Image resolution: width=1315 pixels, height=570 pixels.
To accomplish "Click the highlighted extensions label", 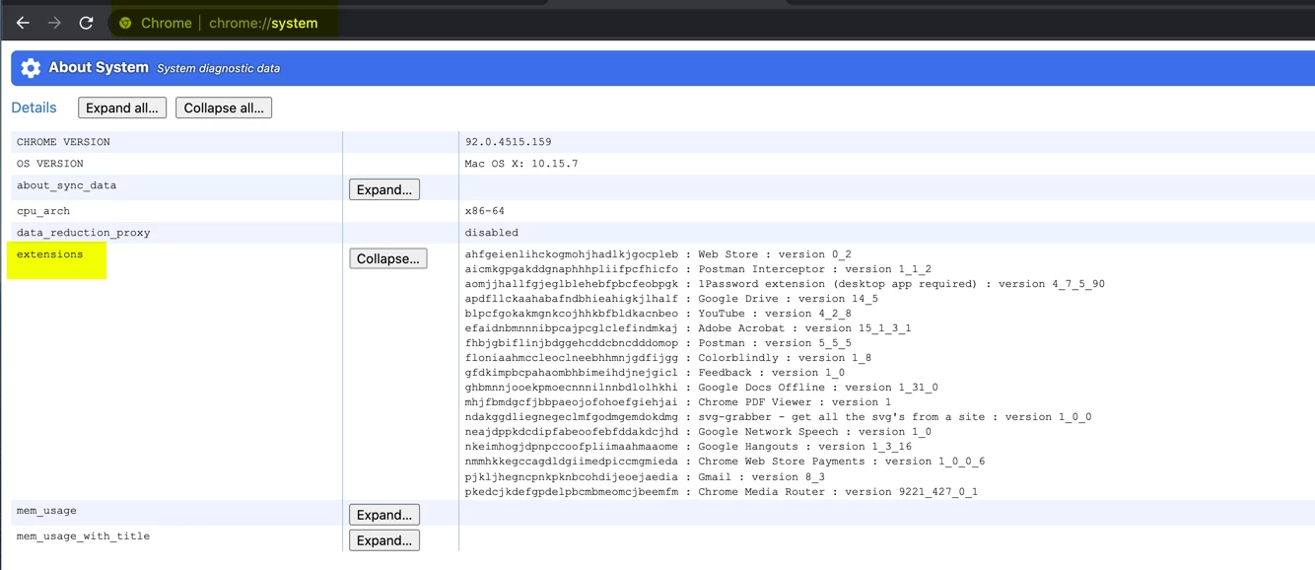I will [50, 254].
